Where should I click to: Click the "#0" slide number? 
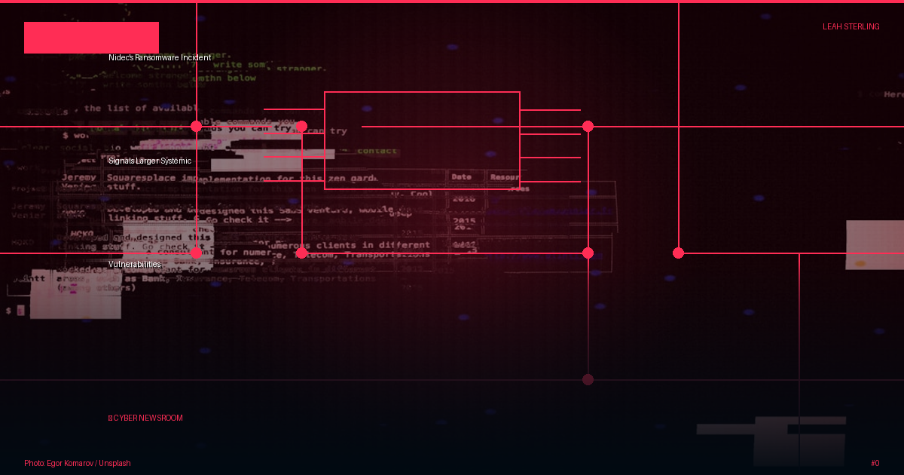tap(875, 463)
